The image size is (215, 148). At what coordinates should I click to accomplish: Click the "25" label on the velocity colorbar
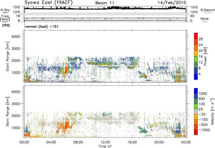click(201, 109)
